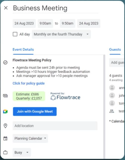The width and height of the screenshot is (125, 160).
Task: Close the event editor with X icon
Action: (x=6, y=8)
